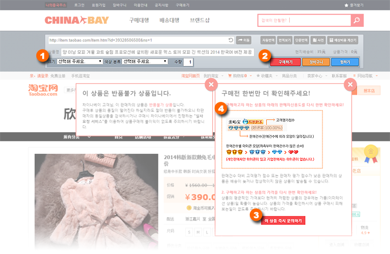
Task: Open the 색상 분류 color dropdown
Action: point(145,61)
